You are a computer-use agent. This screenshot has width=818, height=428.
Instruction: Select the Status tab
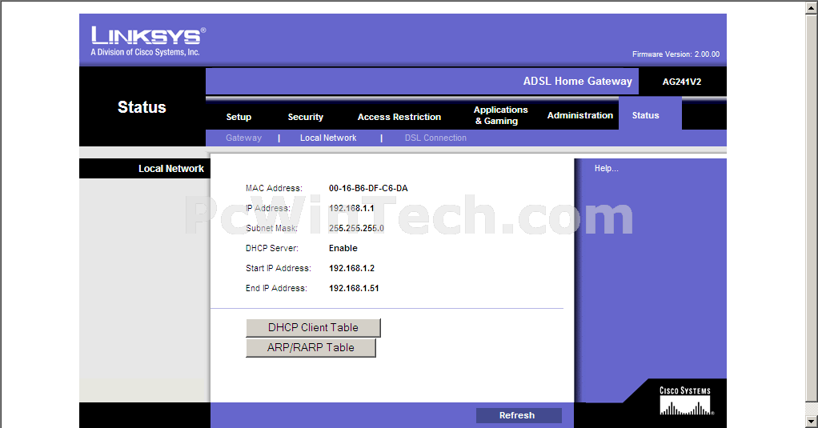(645, 115)
